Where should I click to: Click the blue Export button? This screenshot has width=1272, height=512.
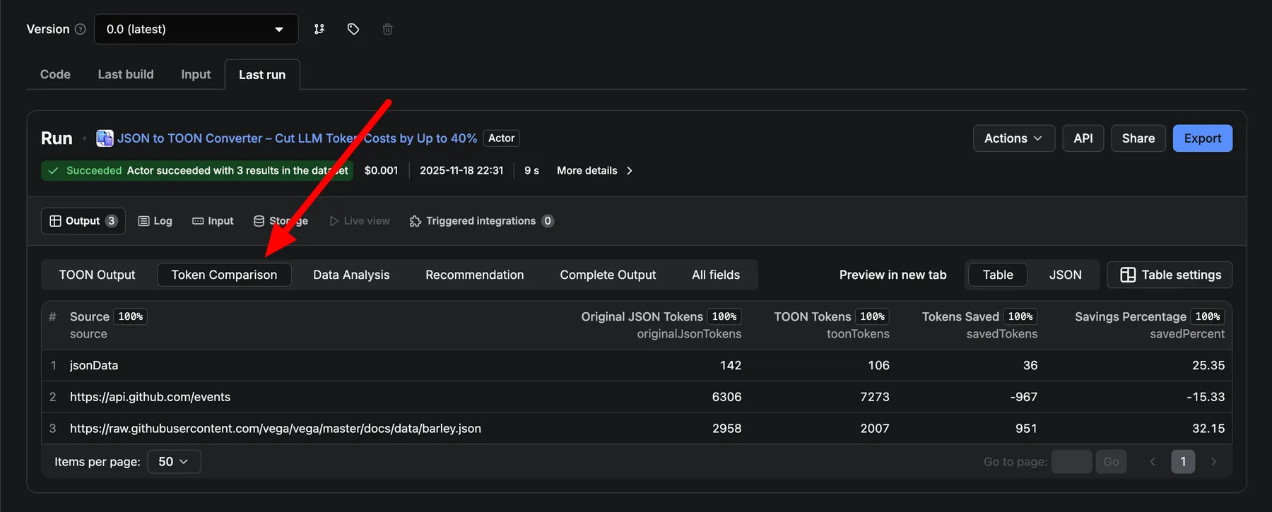pyautogui.click(x=1202, y=138)
